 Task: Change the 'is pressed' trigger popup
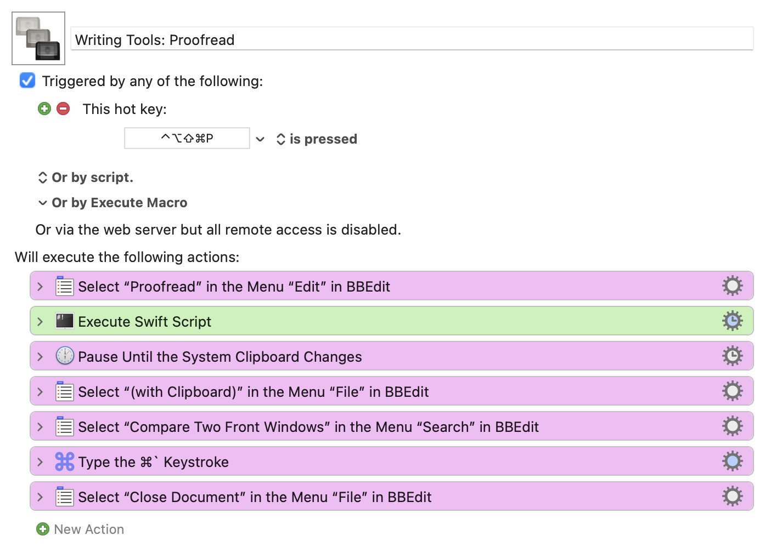(x=317, y=139)
